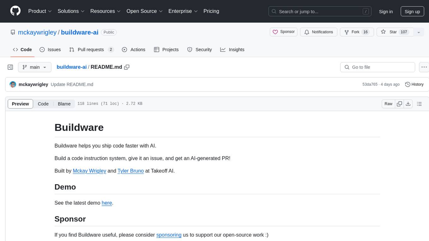Switch to the Pull requests tab
The width and height of the screenshot is (429, 241).
pos(91,50)
